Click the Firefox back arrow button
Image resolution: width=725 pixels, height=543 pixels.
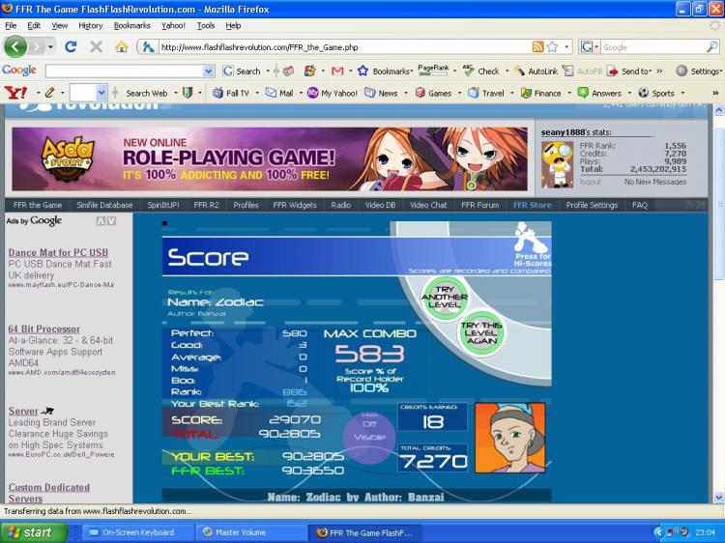15,46
